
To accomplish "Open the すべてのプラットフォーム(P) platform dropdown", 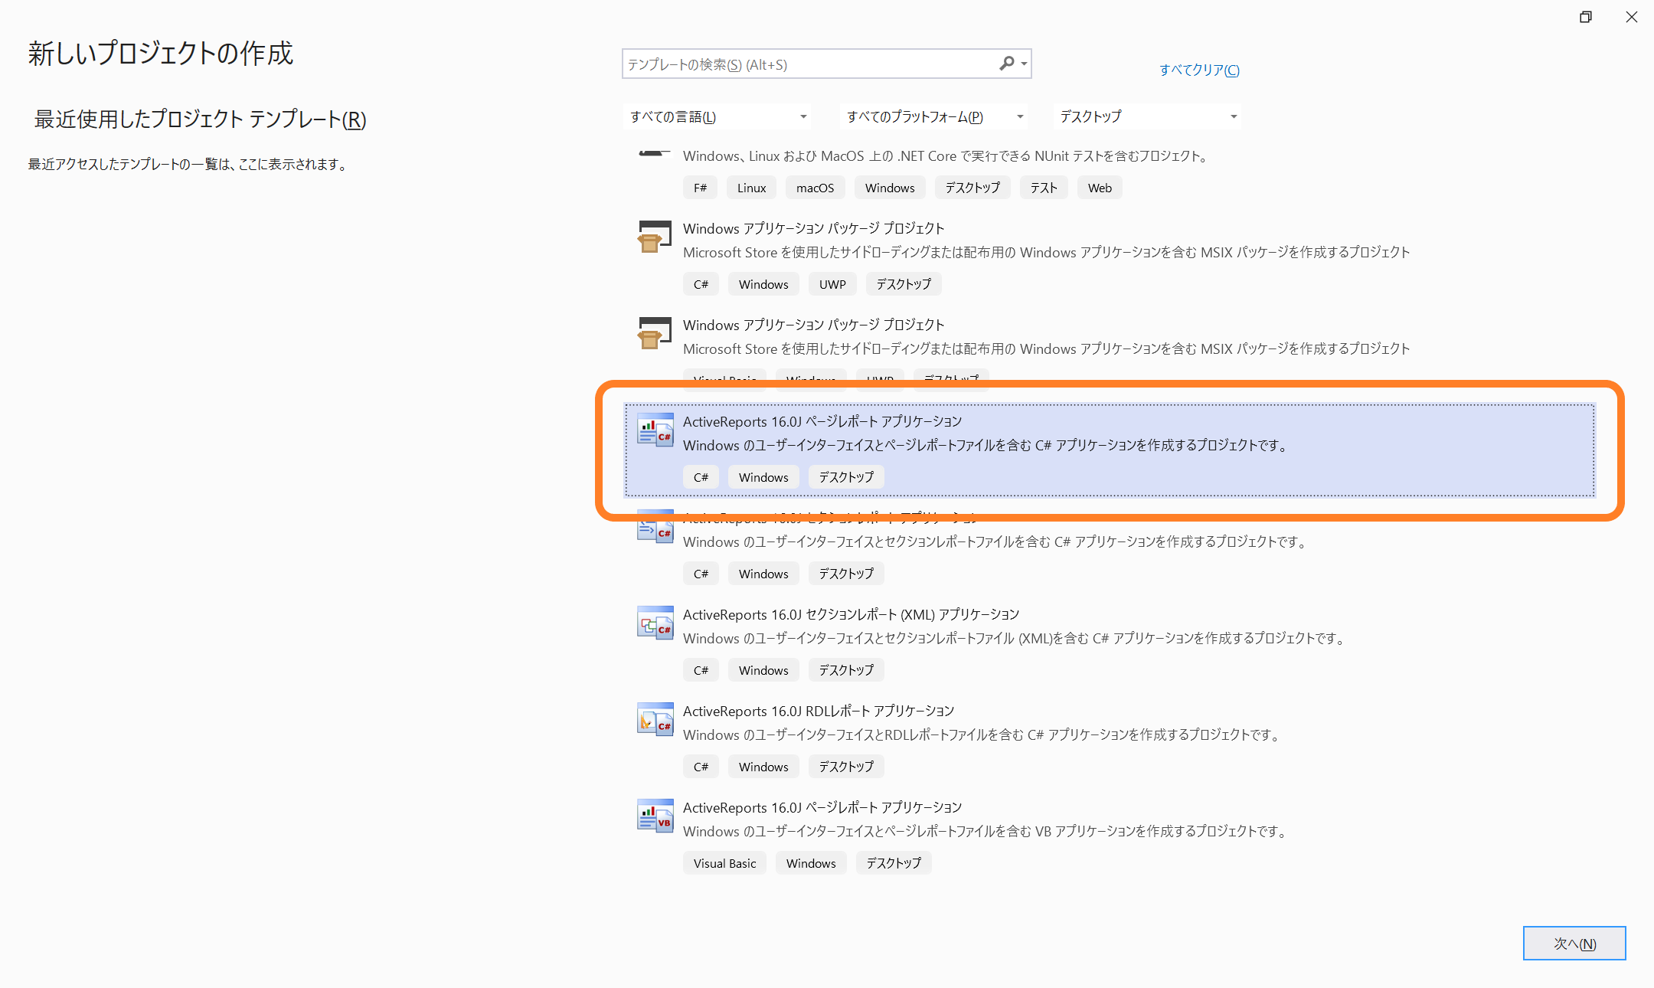I will pyautogui.click(x=933, y=116).
